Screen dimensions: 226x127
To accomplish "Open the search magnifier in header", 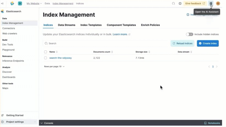I will tap(173, 4).
